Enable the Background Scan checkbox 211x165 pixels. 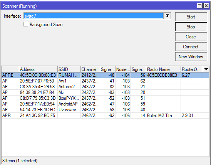26,25
